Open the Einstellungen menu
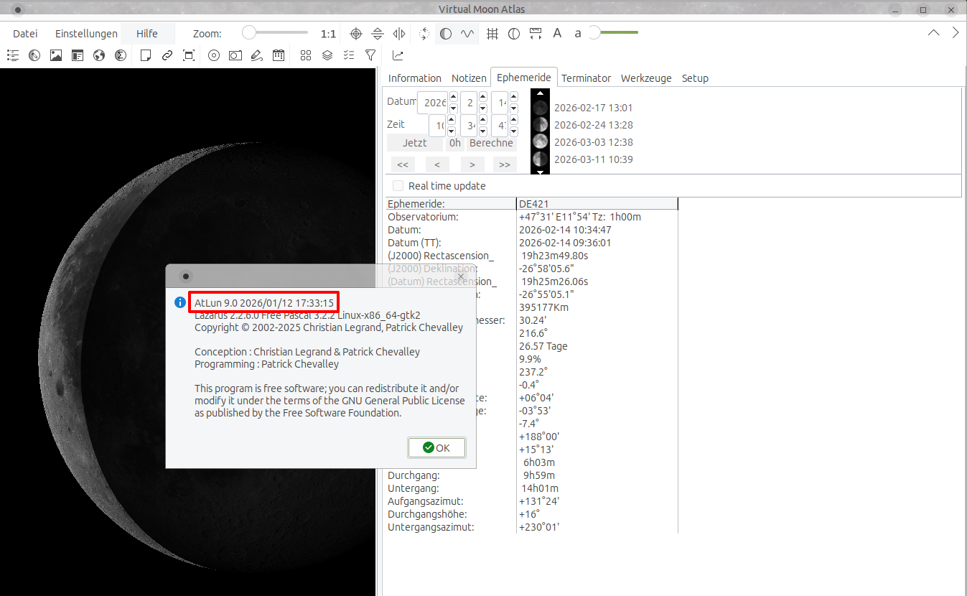This screenshot has width=967, height=596. [86, 34]
